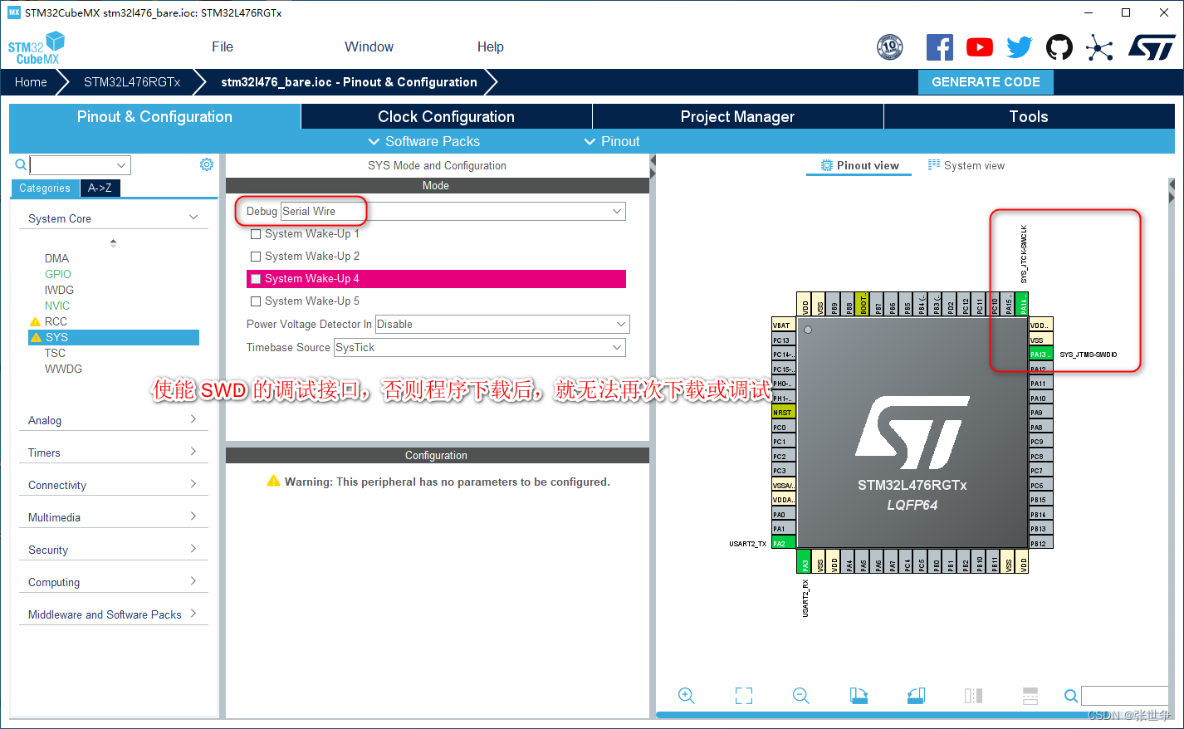1184x729 pixels.
Task: Go to Home breadcrumb
Action: click(31, 82)
